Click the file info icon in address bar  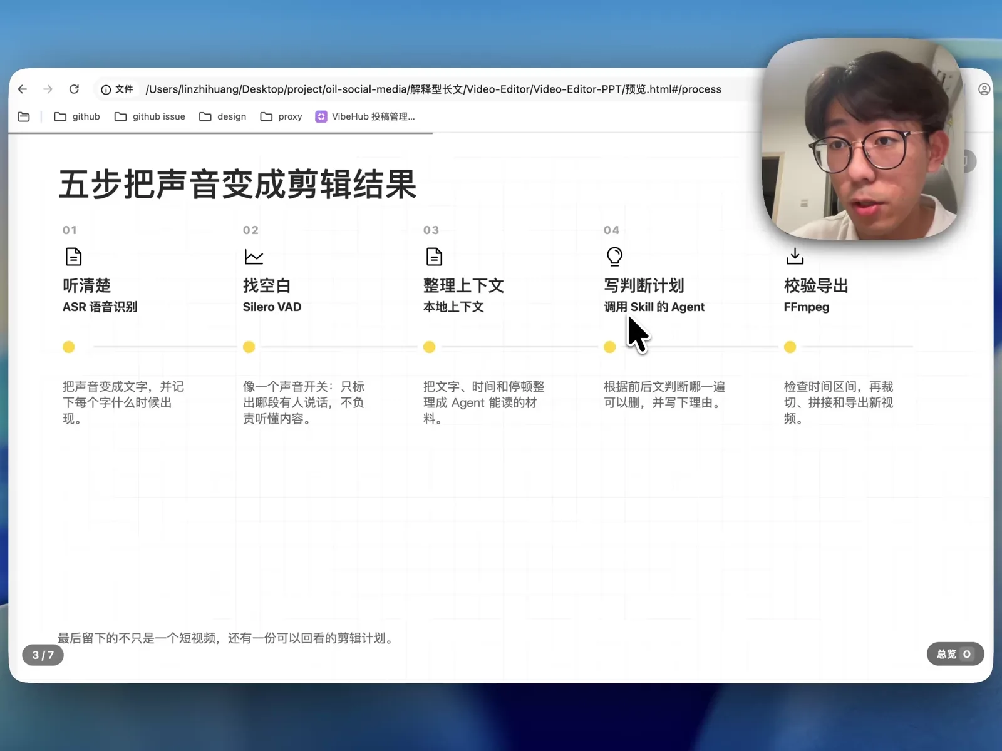click(106, 89)
